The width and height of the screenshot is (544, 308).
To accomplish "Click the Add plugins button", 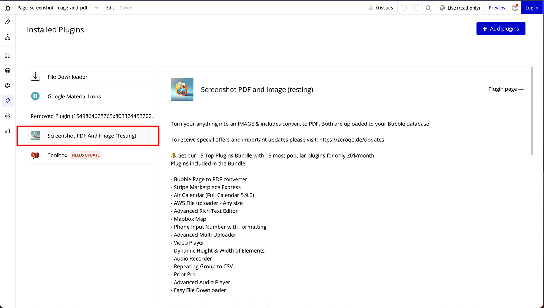I will [500, 29].
